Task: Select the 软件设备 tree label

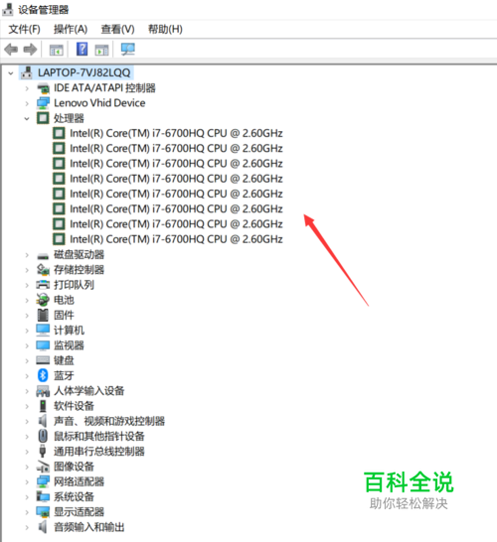Action: pyautogui.click(x=74, y=406)
